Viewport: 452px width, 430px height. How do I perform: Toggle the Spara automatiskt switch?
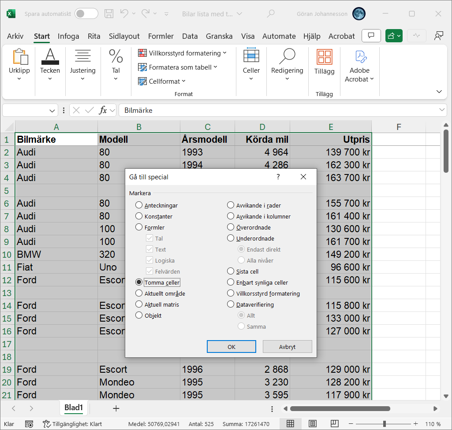point(86,14)
